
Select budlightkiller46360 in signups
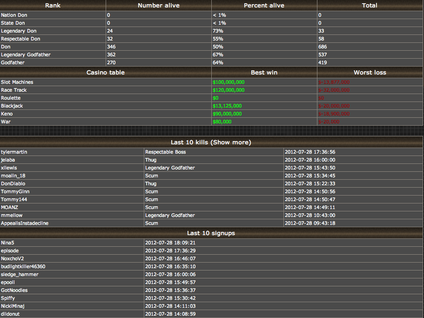tap(23, 266)
